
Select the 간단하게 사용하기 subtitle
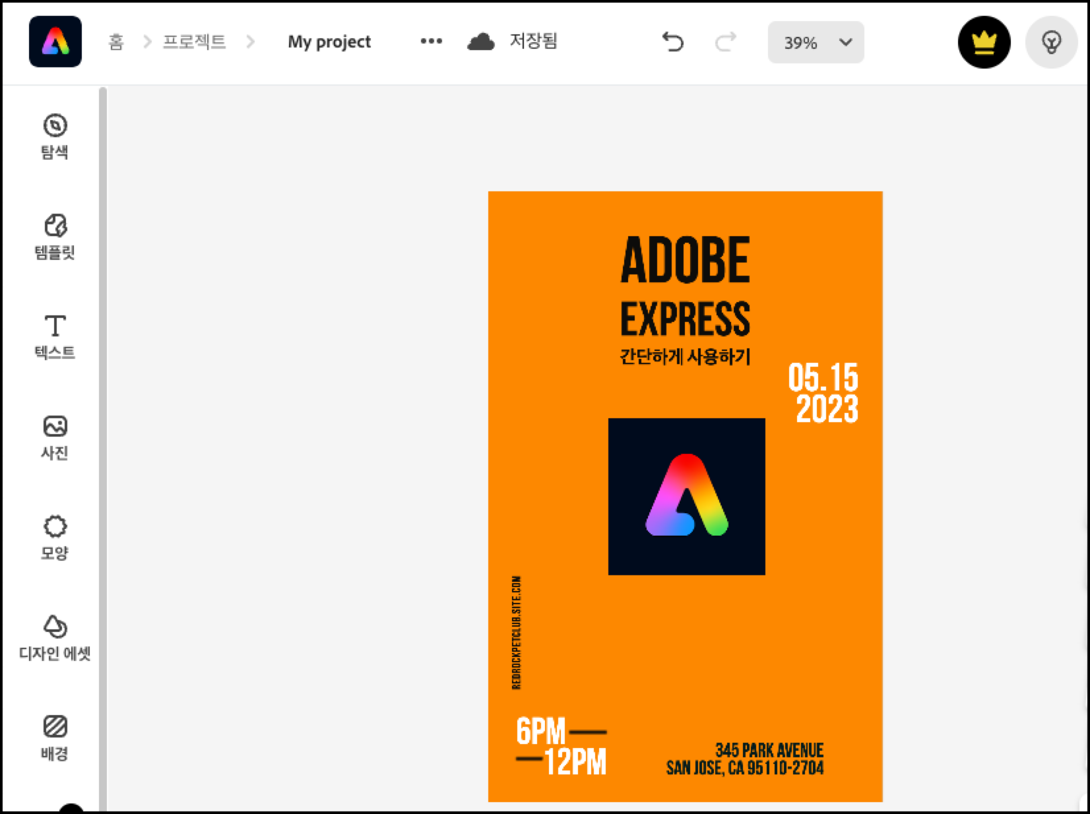tap(685, 357)
